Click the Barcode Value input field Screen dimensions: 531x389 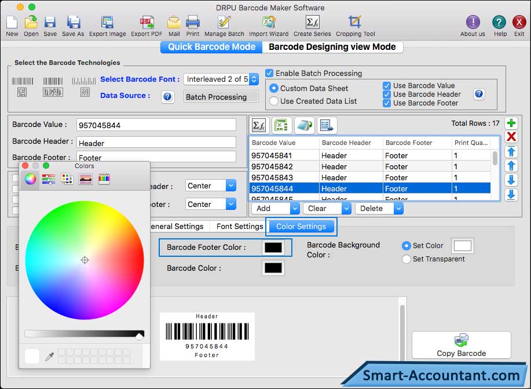pyautogui.click(x=156, y=125)
